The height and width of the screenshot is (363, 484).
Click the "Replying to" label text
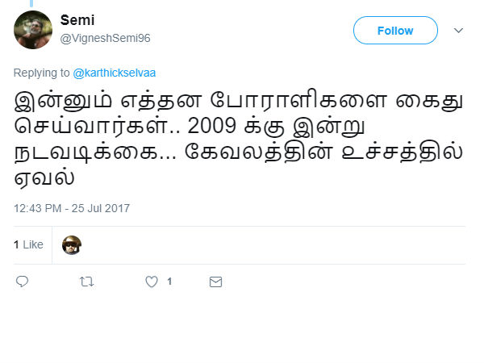point(42,73)
